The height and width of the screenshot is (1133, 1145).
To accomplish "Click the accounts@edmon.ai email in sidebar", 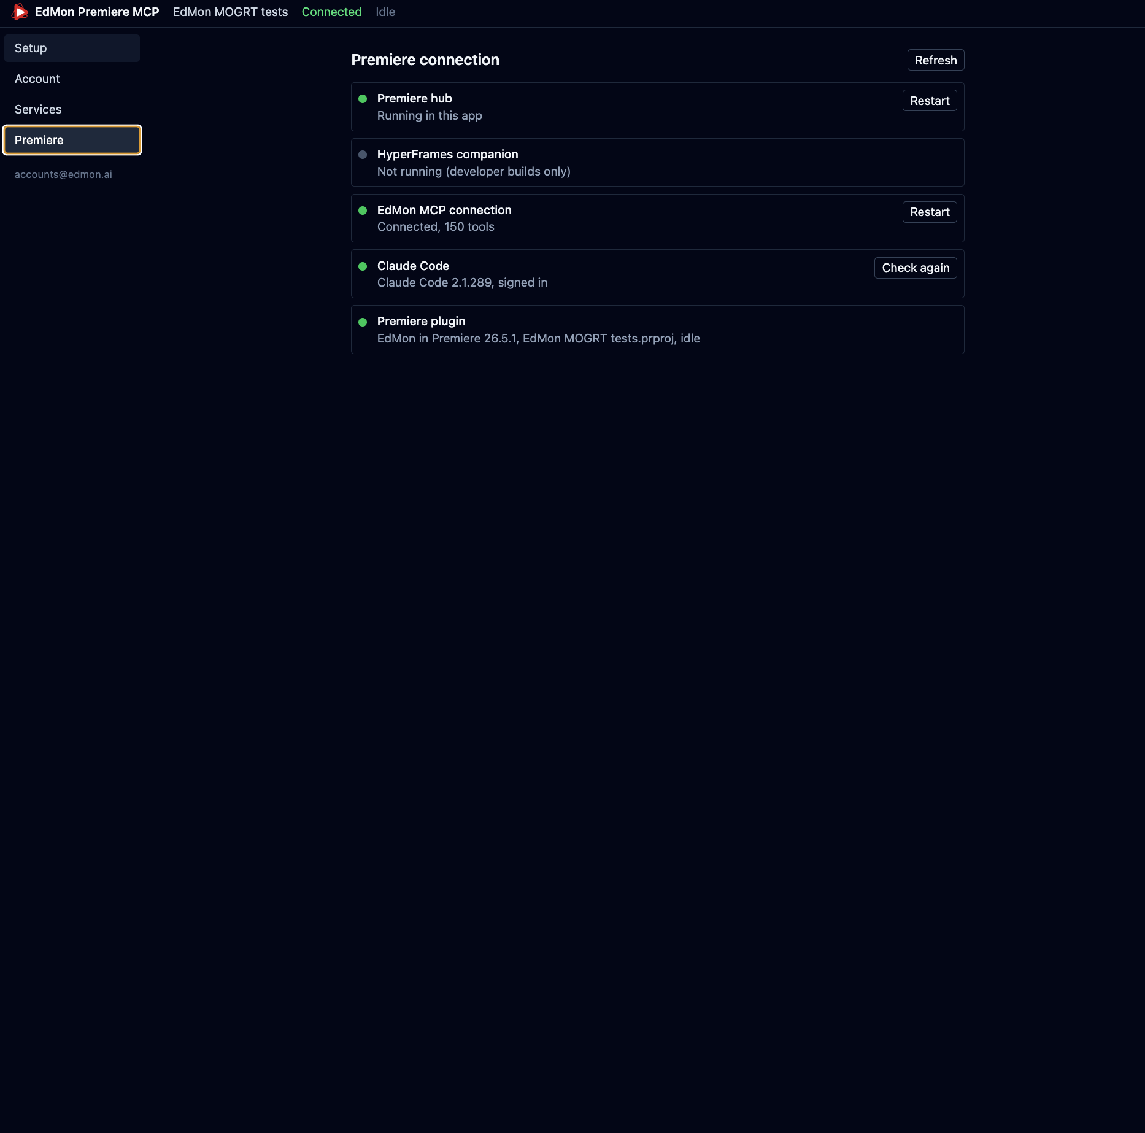I will pos(63,174).
